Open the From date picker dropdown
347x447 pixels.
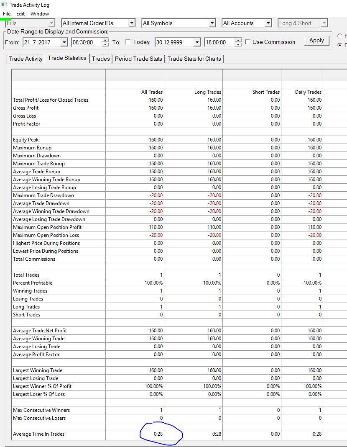click(64, 42)
